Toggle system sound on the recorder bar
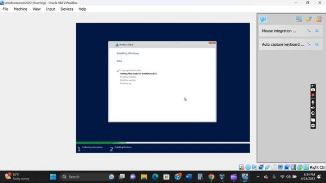The height and width of the screenshot is (183, 326). tap(313, 108)
